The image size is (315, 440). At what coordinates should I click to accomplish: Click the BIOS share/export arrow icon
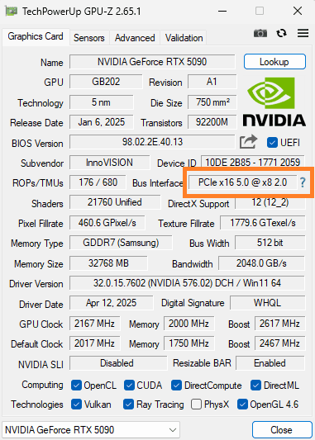coord(248,141)
